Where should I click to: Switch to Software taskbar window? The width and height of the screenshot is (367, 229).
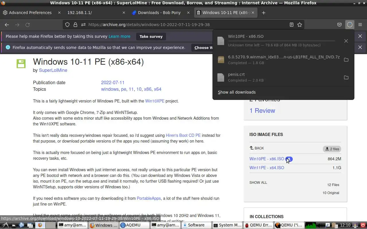pyautogui.click(x=196, y=225)
